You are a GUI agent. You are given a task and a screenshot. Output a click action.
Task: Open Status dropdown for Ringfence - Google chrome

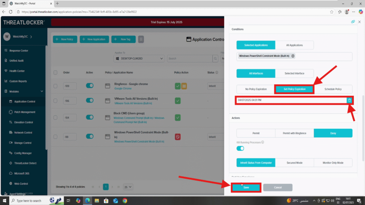(216, 86)
